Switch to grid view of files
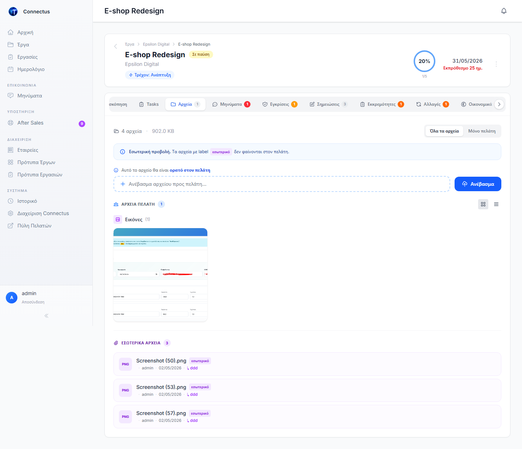 [x=483, y=204]
